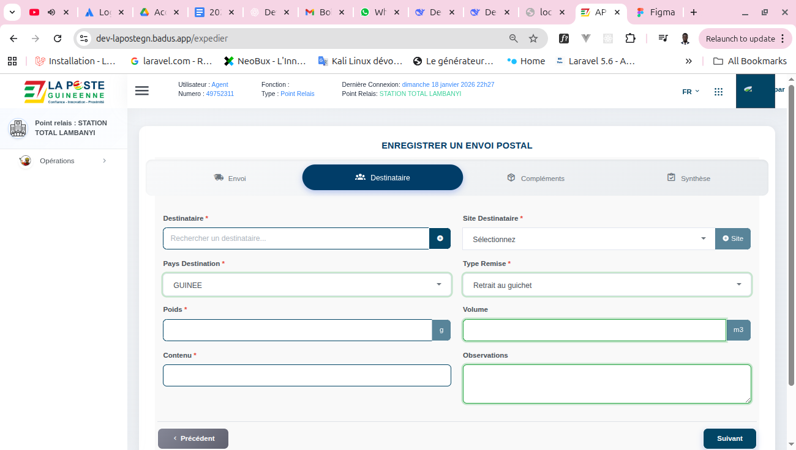Viewport: 796px width, 450px height.
Task: Click the hamburger menu icon
Action: click(142, 90)
